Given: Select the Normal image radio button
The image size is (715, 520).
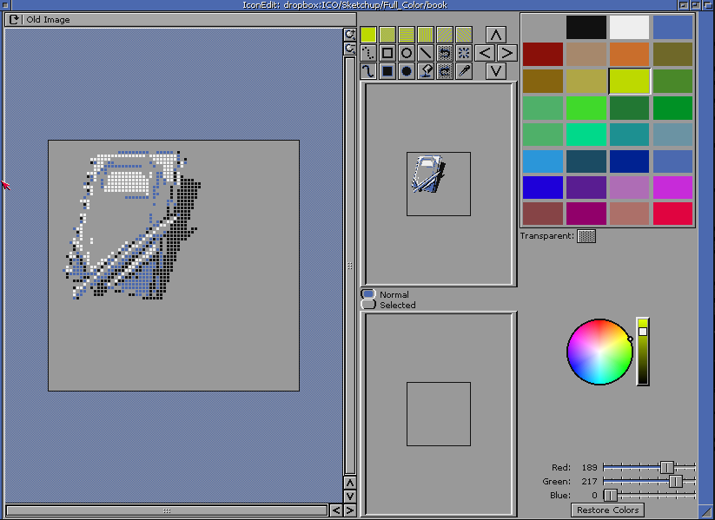Looking at the screenshot, I should [x=368, y=294].
